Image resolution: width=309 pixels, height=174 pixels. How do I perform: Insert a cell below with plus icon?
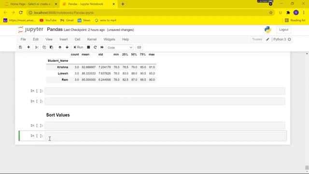pyautogui.click(x=28, y=47)
